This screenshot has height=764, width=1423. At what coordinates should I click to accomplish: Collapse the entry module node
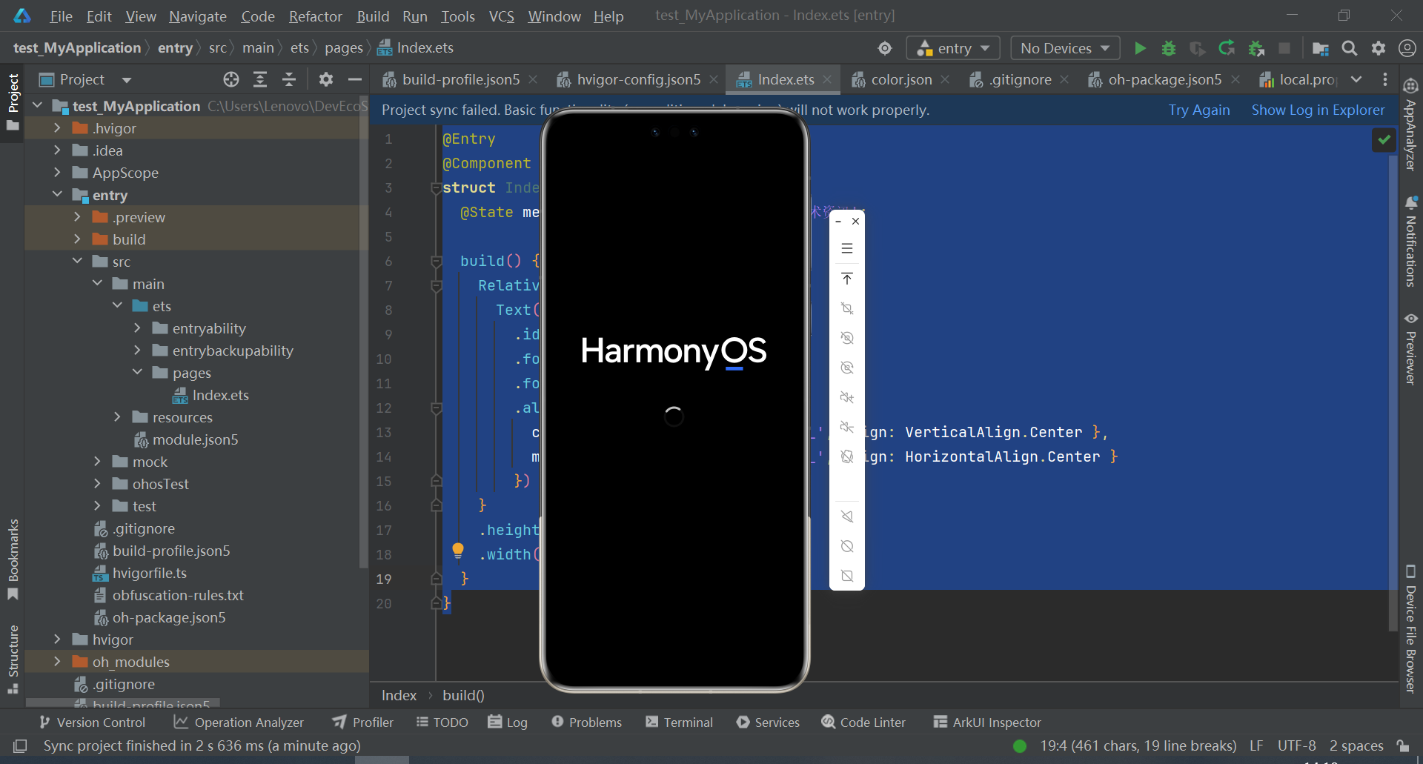tap(57, 195)
